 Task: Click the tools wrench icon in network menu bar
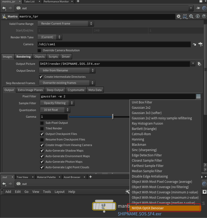127,192
